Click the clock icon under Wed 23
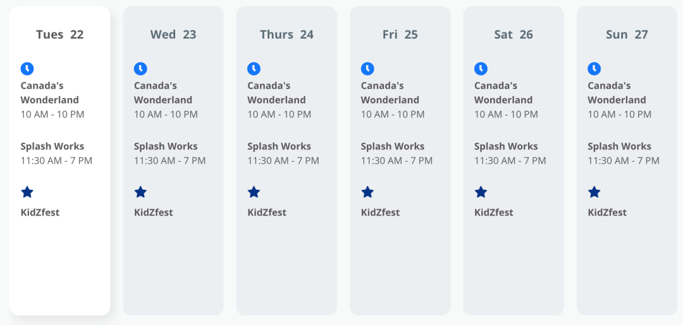683x325 pixels. [140, 69]
